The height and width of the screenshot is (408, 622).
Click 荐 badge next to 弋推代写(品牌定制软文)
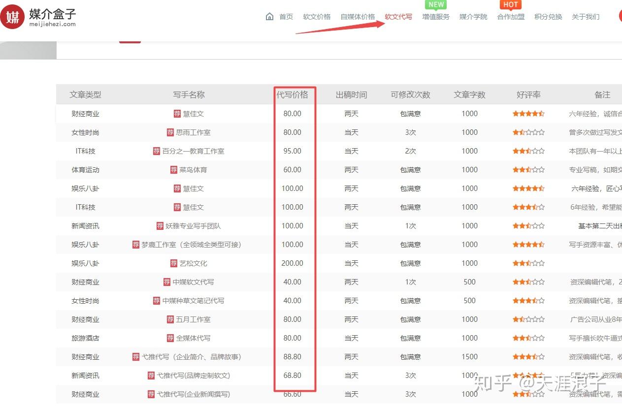(x=151, y=376)
